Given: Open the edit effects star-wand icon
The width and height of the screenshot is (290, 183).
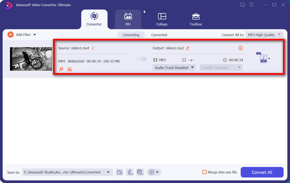Looking at the screenshot, I should tap(61, 69).
